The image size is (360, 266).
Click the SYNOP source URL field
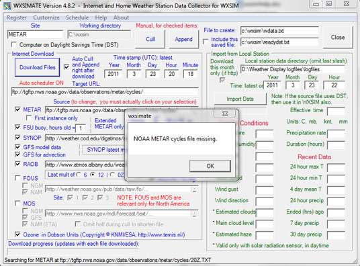pos(85,138)
